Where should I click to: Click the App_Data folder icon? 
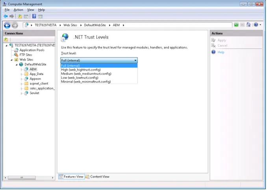tap(26, 74)
